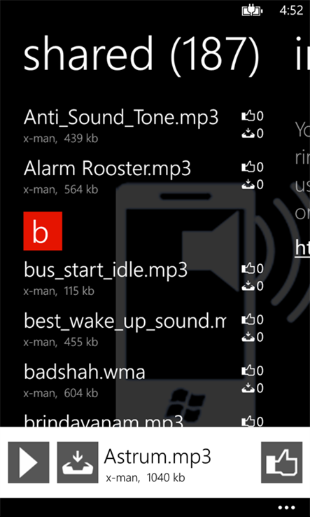Screen dimensions: 310x517
Task: Switch to the next pivot tab header
Action: (x=302, y=54)
